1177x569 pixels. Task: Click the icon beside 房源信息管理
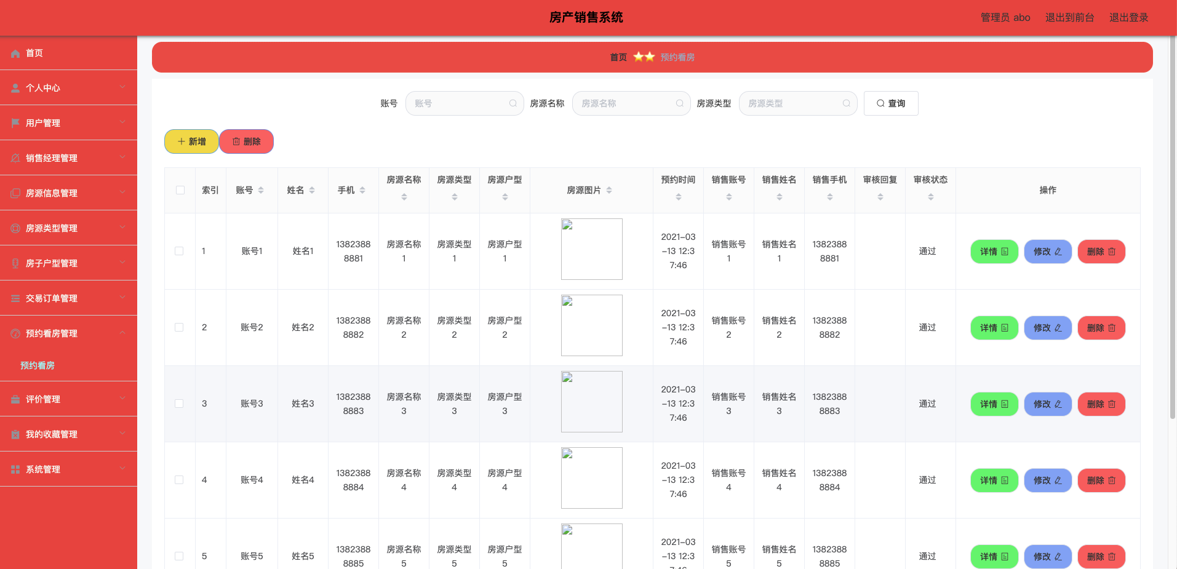pyautogui.click(x=15, y=194)
